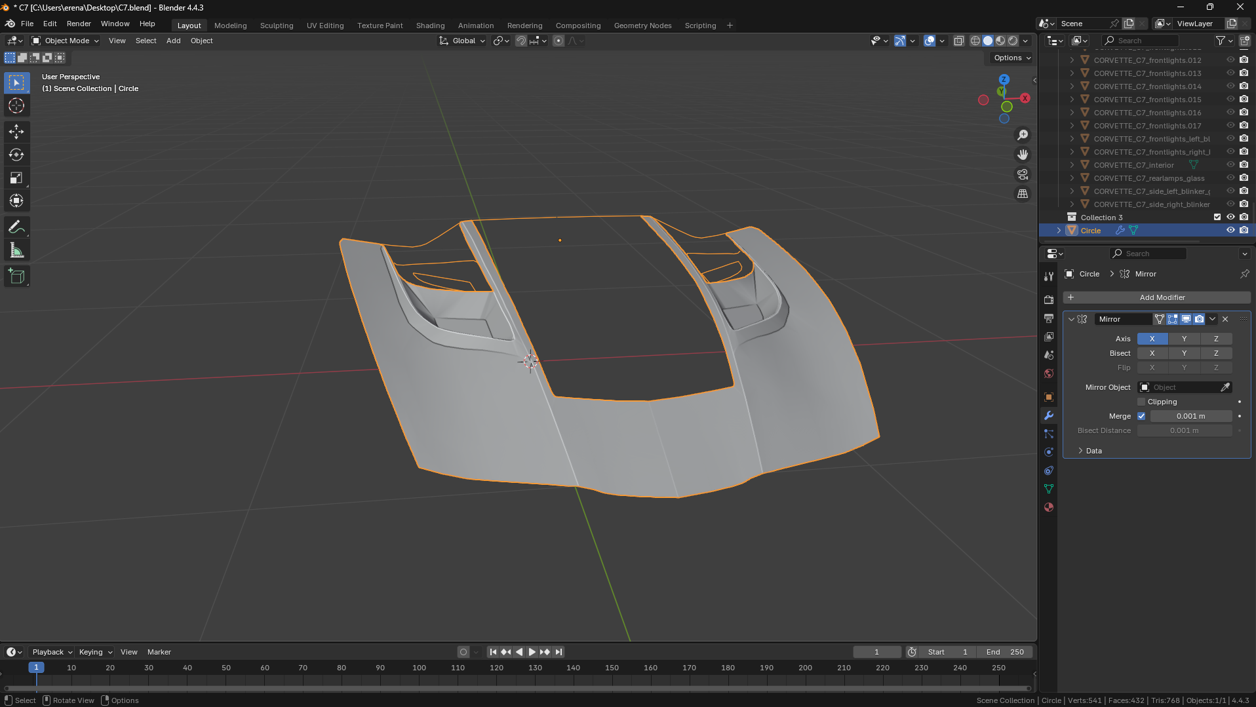Viewport: 1256px width, 707px height.
Task: Open the Material properties tab
Action: pos(1049,507)
